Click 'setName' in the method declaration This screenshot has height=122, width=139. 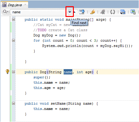coord(58,103)
